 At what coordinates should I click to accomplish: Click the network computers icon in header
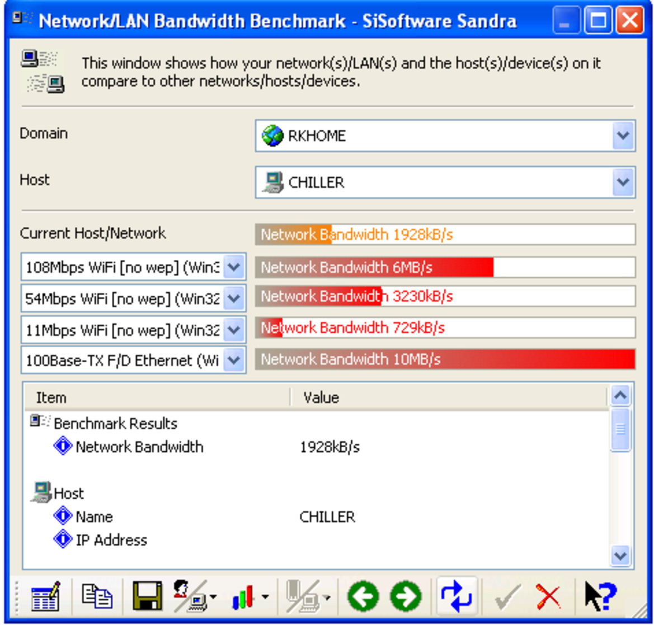[43, 71]
